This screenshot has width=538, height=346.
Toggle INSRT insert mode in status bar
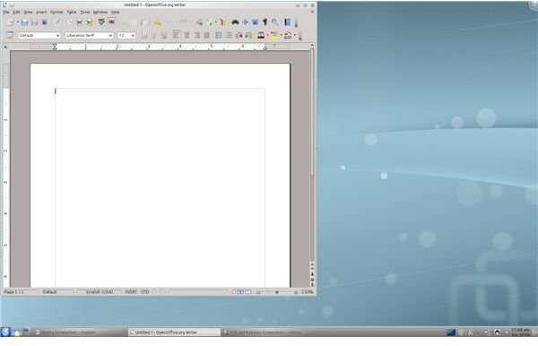coord(131,292)
